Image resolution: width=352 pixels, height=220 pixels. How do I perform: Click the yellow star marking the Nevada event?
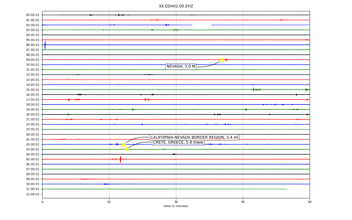[x=222, y=60]
